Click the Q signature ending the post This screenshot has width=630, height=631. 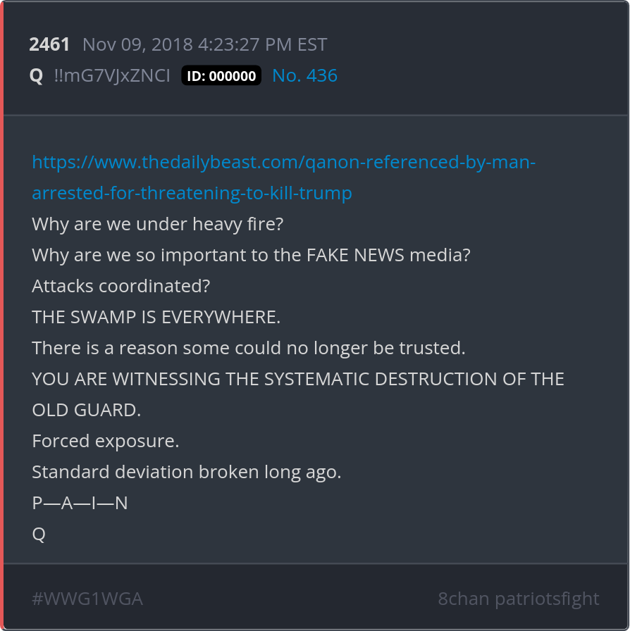click(39, 534)
